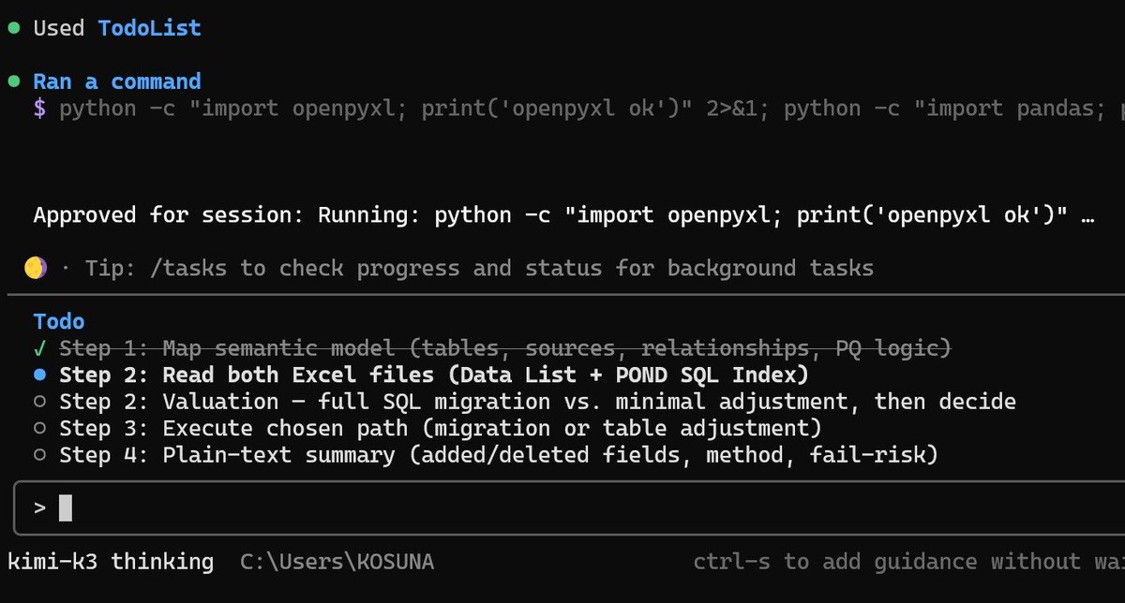The image size is (1125, 603).
Task: Click the Approved for session message
Action: point(564,215)
